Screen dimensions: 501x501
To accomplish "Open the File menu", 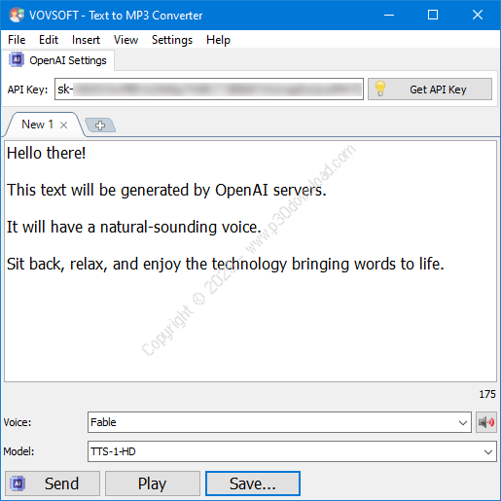I will tap(17, 40).
